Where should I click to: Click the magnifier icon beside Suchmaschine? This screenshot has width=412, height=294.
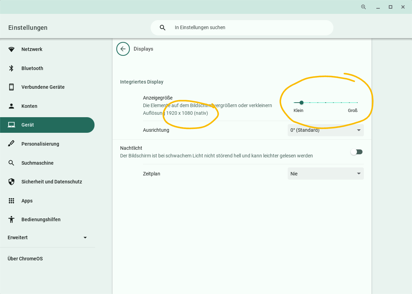[11, 163]
